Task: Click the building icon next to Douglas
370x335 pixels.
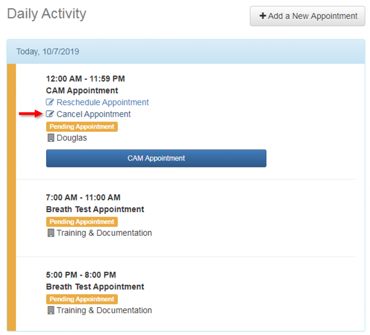Action: click(x=51, y=138)
